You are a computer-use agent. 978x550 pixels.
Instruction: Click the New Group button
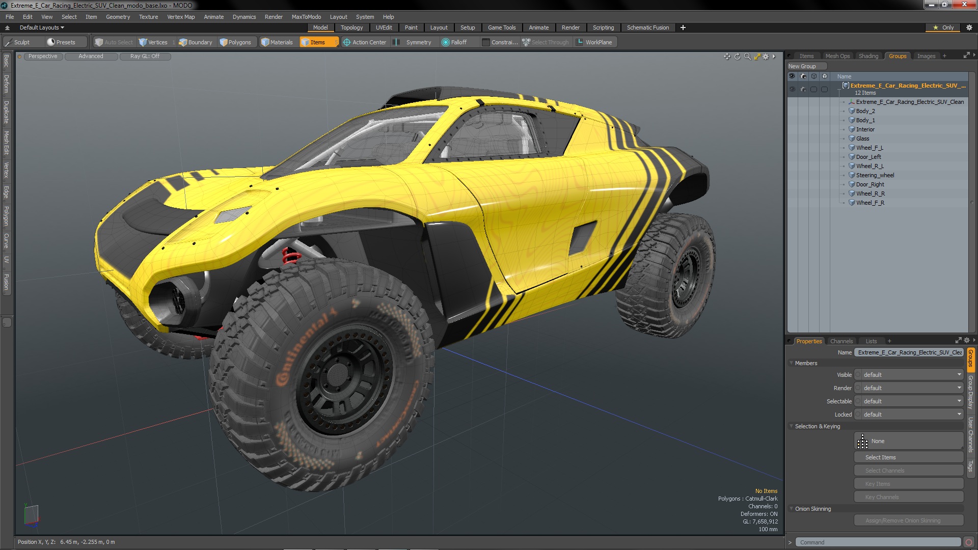(x=807, y=66)
